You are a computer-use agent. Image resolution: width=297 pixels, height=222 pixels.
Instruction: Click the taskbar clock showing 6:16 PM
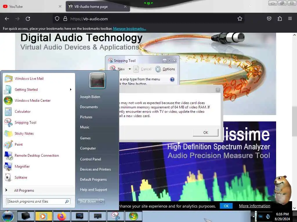pos(282,217)
